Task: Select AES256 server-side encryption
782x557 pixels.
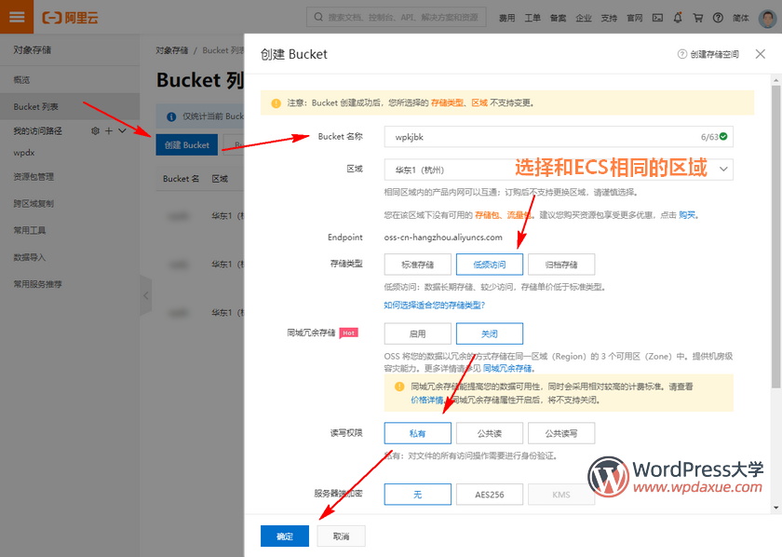Action: click(x=490, y=494)
